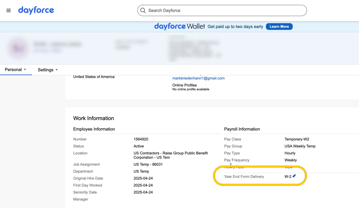Open the markbriedenhann1@gmail.com email link
This screenshot has width=359, height=208.
[x=198, y=78]
